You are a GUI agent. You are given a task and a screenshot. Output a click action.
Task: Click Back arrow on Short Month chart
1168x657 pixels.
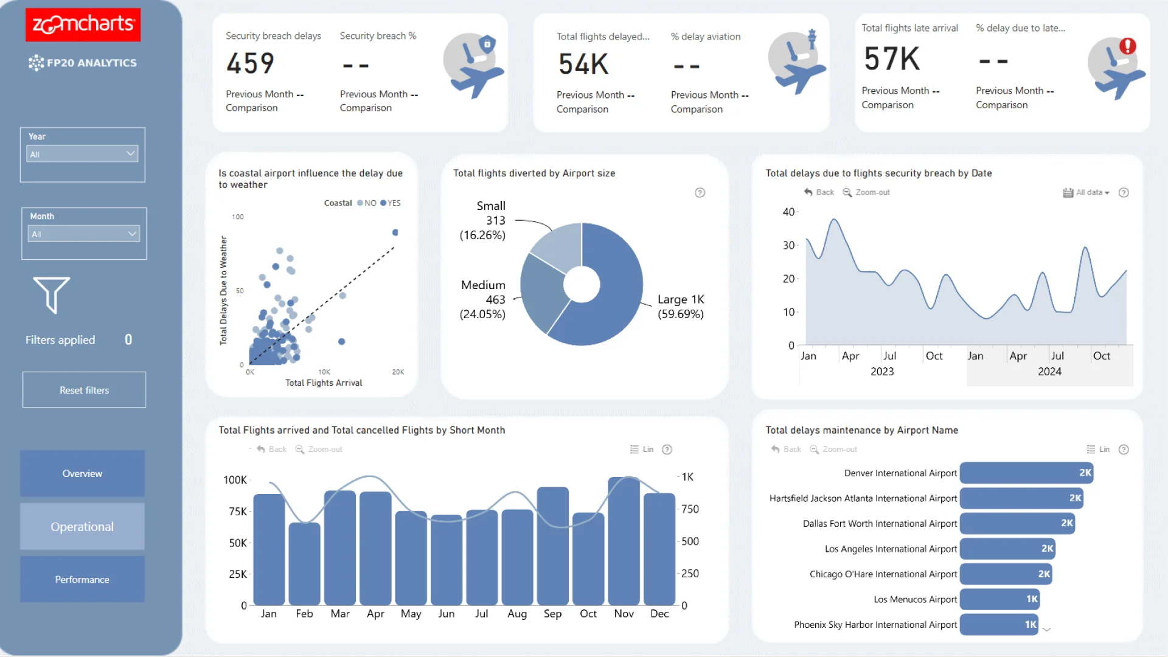click(271, 449)
